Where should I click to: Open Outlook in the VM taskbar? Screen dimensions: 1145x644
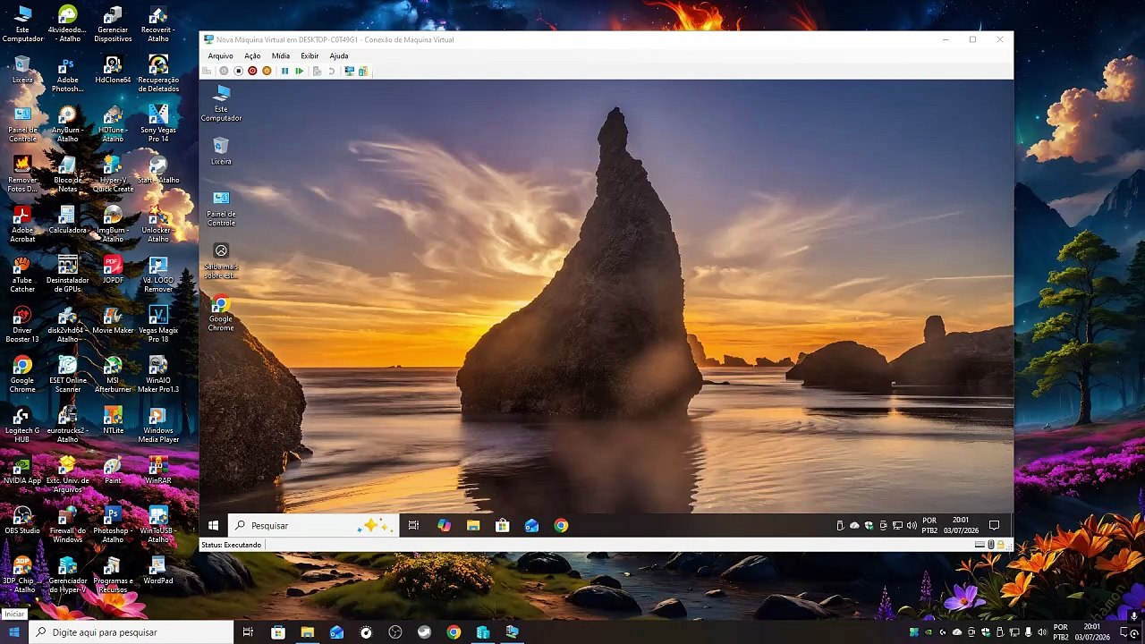point(531,526)
